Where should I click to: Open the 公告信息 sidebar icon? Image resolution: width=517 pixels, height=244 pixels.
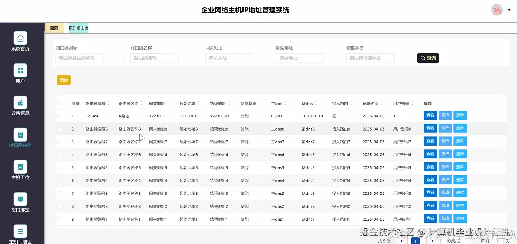point(20,102)
